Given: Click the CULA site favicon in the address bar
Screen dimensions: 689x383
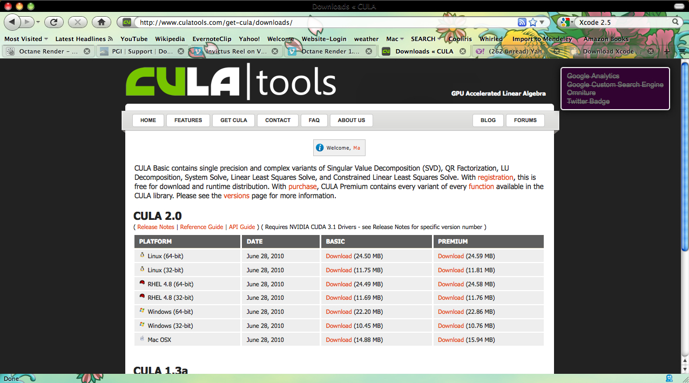Looking at the screenshot, I should (127, 22).
